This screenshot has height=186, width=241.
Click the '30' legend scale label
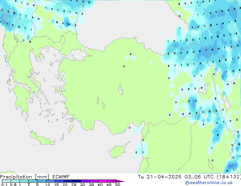point(82,184)
